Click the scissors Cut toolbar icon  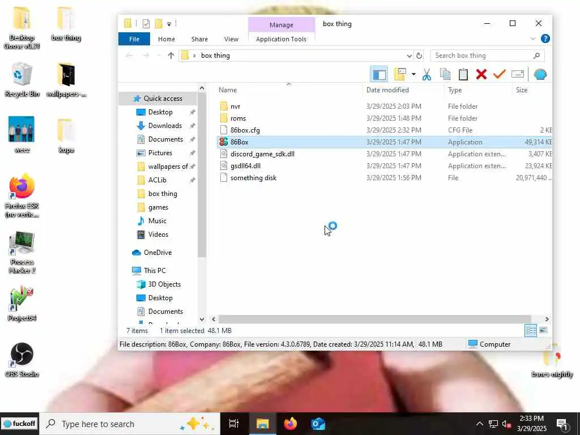click(x=427, y=74)
